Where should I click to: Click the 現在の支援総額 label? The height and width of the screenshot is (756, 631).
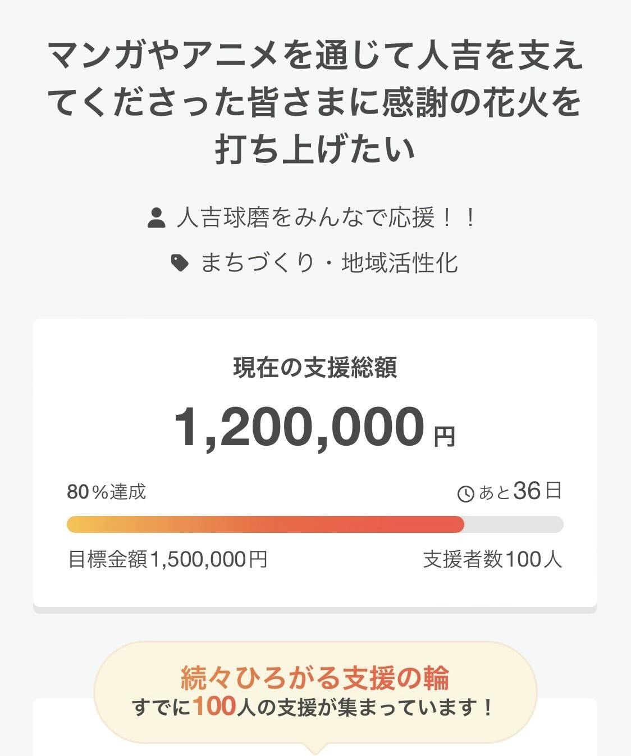(x=315, y=368)
